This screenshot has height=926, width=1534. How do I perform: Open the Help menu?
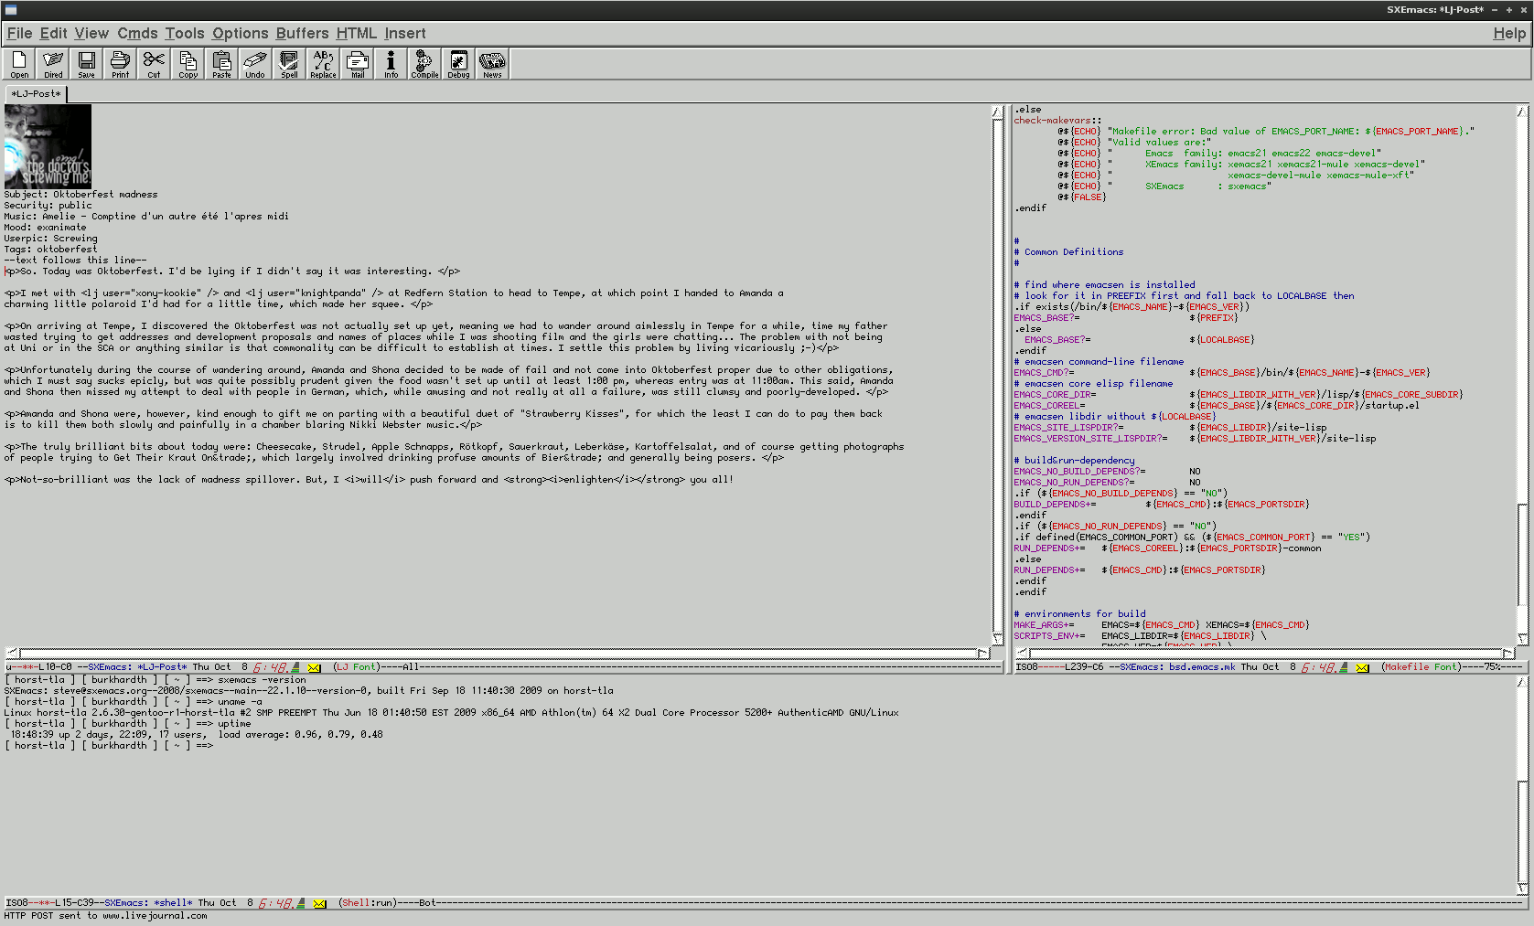click(x=1509, y=34)
